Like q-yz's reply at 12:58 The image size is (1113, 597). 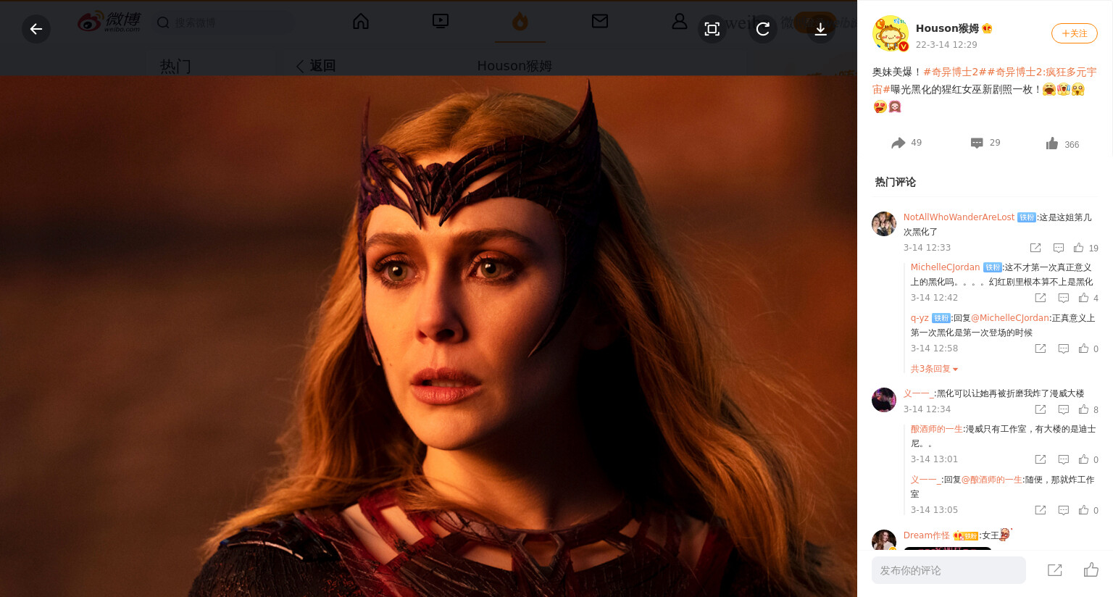point(1088,348)
